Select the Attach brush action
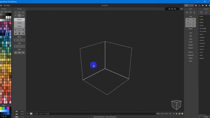Screen dimensions: 210x118 click(x=19, y=20)
